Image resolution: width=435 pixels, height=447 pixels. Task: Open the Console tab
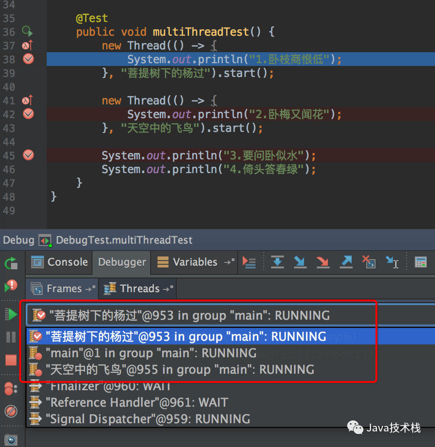[59, 262]
